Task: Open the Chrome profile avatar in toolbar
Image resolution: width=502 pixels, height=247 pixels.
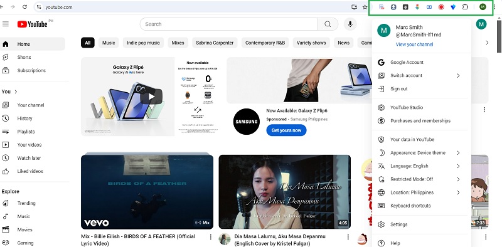Action: point(483,7)
